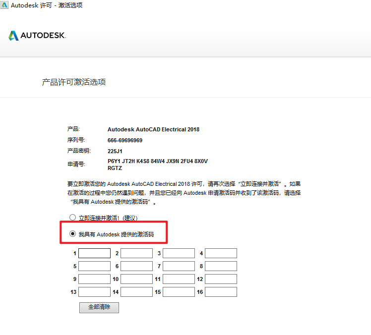Click the Autodesk icon in the title bar
Image resolution: width=371 pixels, height=335 pixels.
point(4,5)
